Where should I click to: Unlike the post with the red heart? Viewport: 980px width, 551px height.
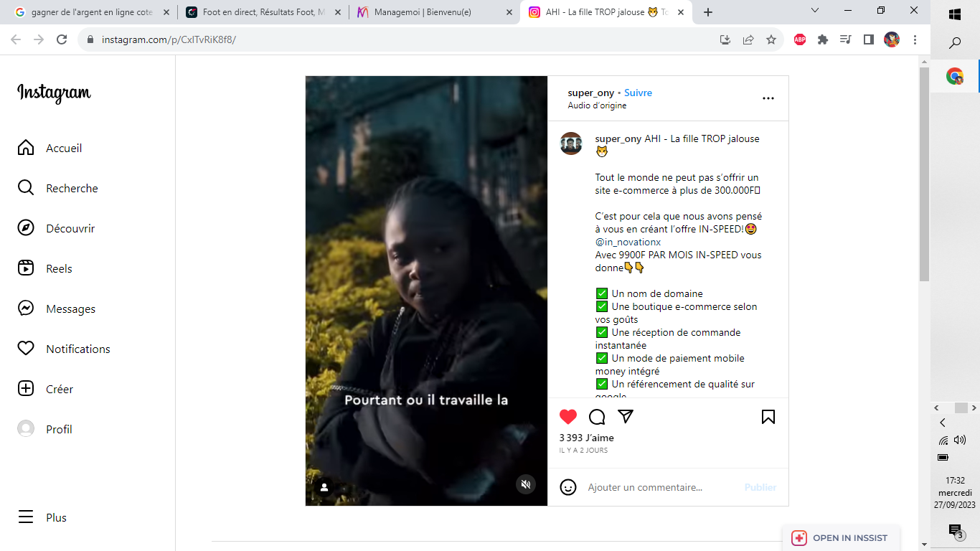[568, 417]
